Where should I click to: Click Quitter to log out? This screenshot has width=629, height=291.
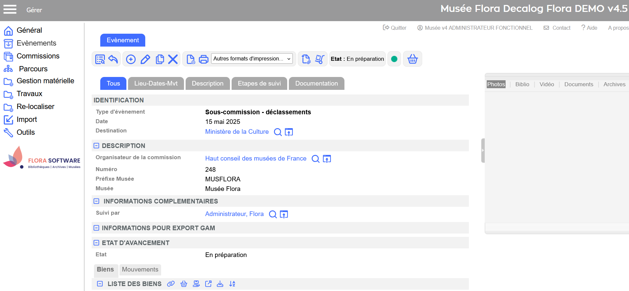(x=395, y=28)
